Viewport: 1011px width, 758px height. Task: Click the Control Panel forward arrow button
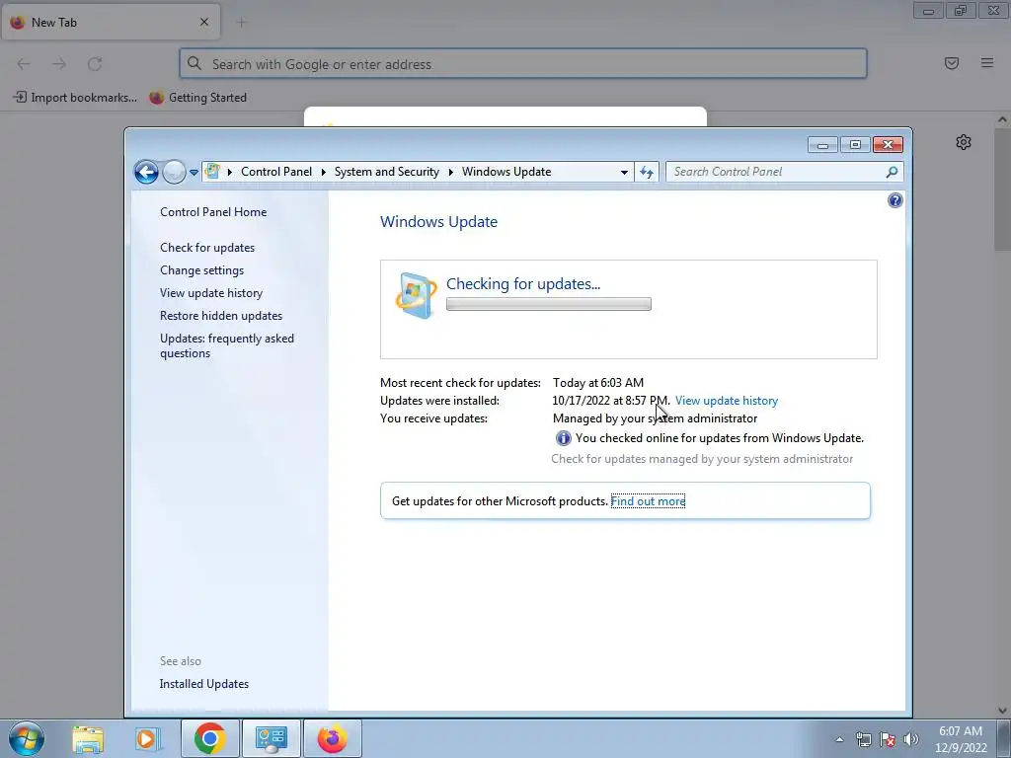coord(174,172)
